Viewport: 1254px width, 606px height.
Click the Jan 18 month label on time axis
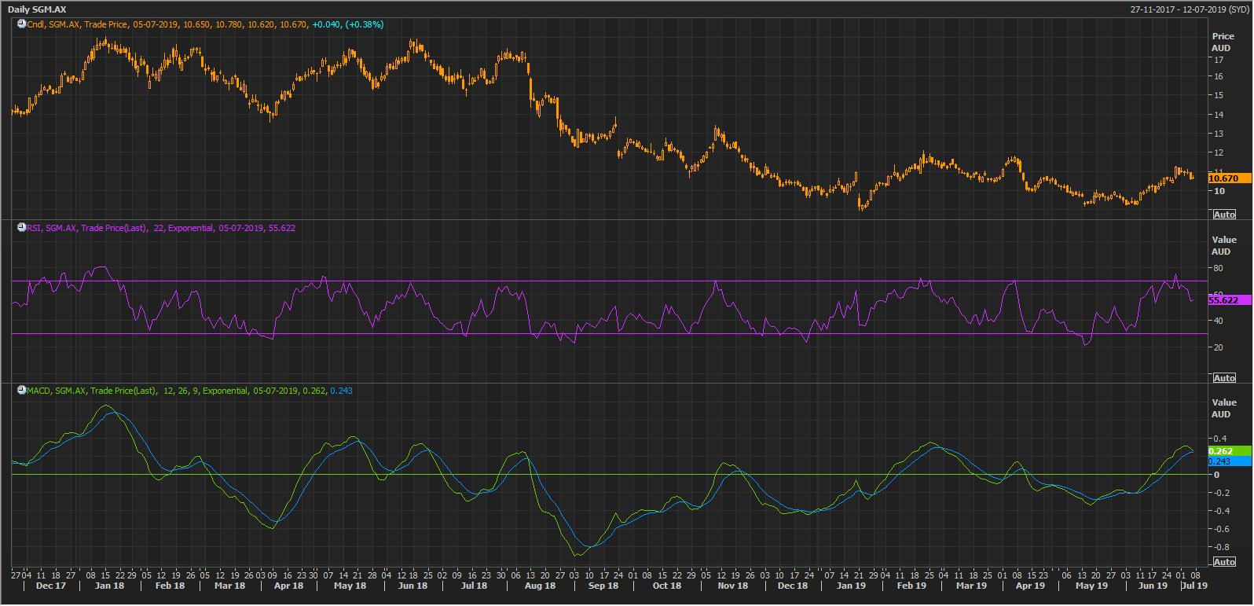pyautogui.click(x=109, y=586)
